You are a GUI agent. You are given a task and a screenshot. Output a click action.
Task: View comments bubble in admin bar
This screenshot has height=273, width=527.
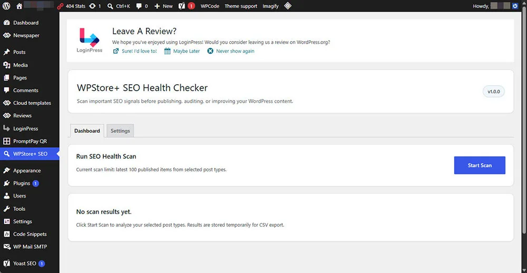(x=142, y=6)
